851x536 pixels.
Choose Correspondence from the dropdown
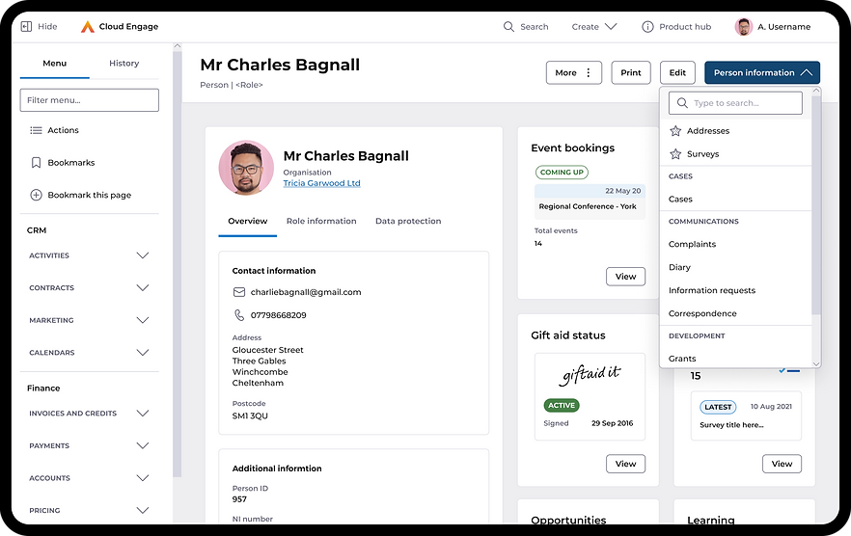pyautogui.click(x=702, y=313)
